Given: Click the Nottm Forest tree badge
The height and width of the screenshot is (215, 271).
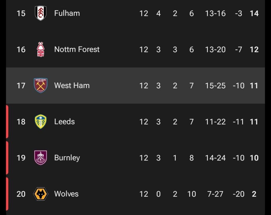Looking at the screenshot, I should tap(41, 49).
